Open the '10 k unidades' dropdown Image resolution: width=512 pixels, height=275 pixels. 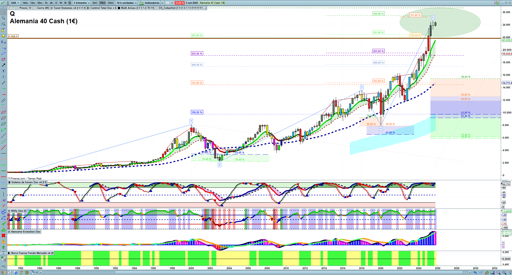[x=127, y=3]
